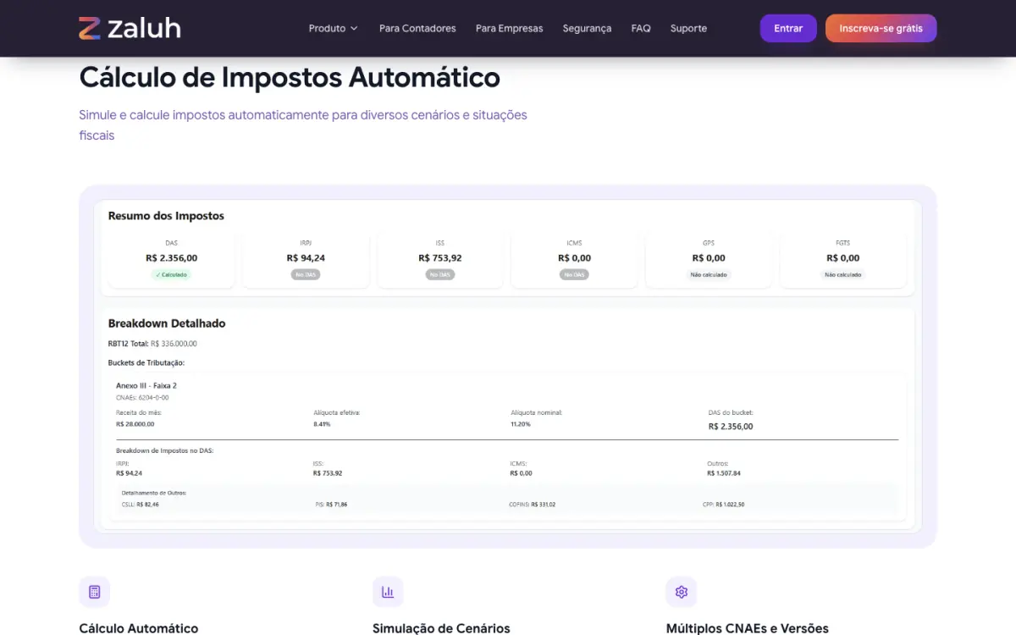Click the CPP: R$ 1.022,50 entry

(724, 504)
